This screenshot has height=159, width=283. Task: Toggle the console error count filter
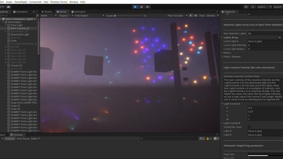[216, 139]
